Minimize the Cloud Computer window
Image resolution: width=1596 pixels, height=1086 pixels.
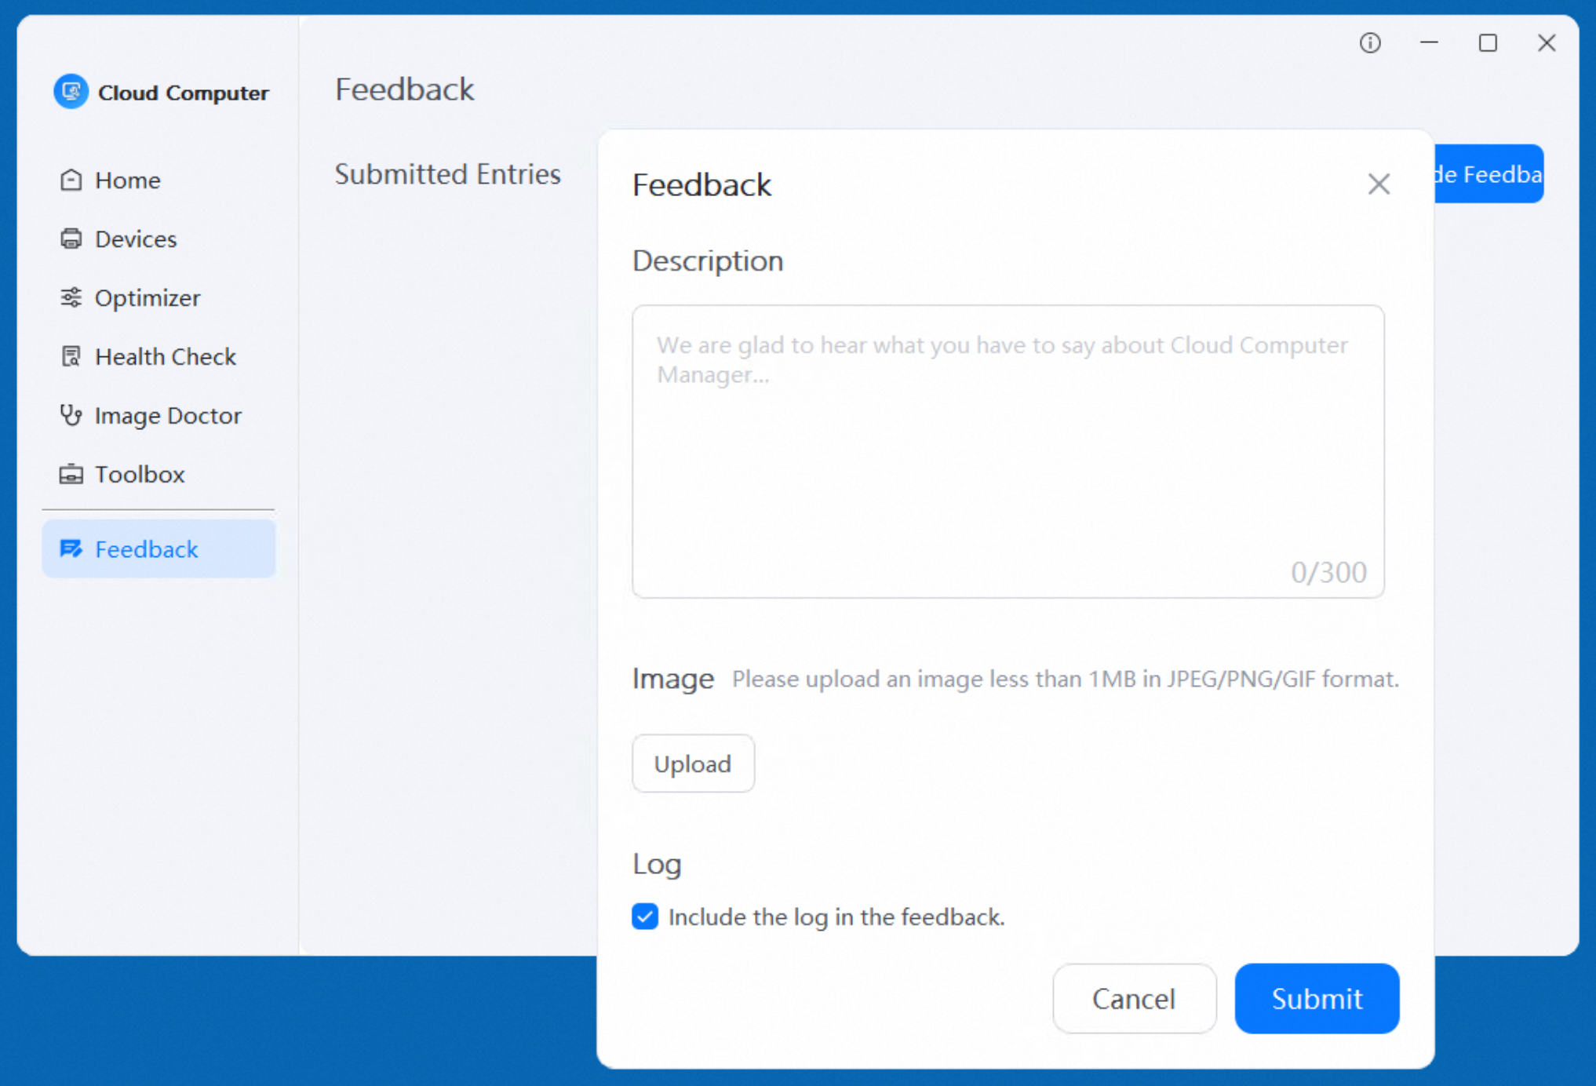click(1427, 43)
